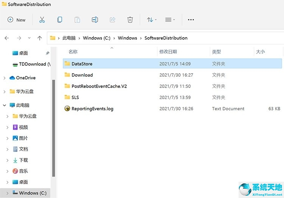Viewport: 284px width, 198px height.
Task: Collapse the 此电脑 tree node
Action: click(x=4, y=105)
